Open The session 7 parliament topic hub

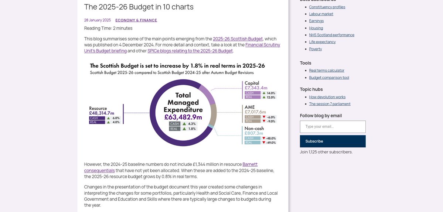(x=330, y=104)
